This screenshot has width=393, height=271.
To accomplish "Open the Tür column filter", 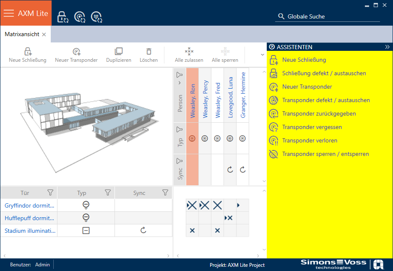I will point(50,193).
